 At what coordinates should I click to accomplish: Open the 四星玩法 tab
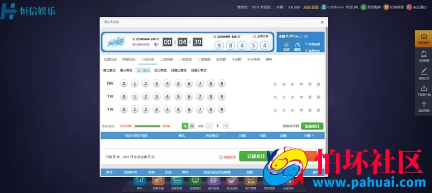pyautogui.click(x=129, y=59)
